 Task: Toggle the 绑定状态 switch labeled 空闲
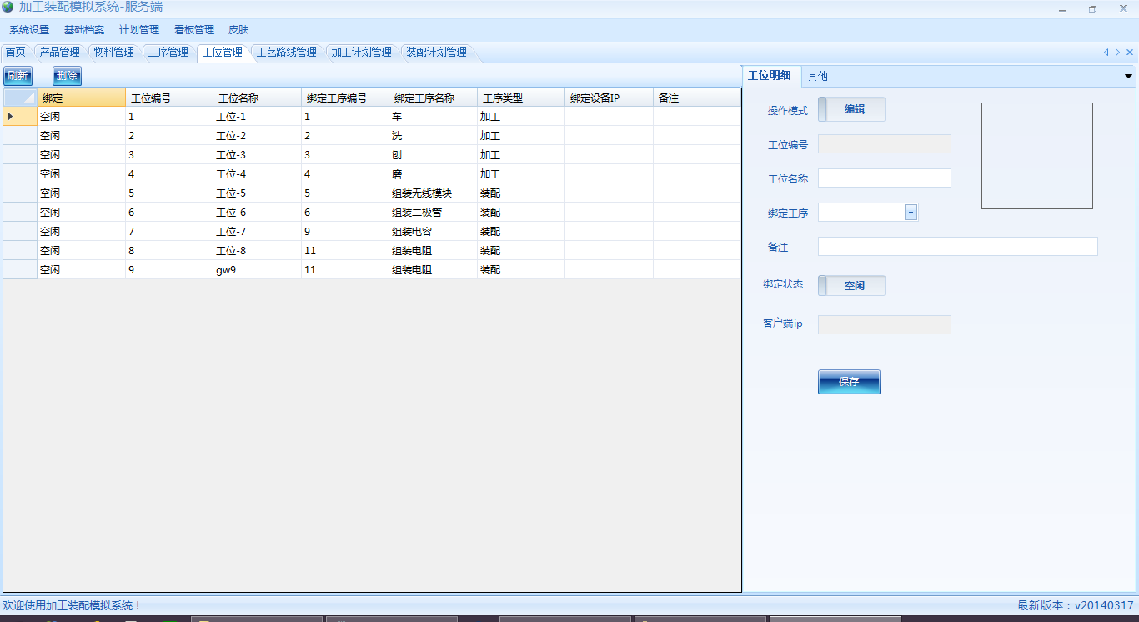[x=851, y=286]
